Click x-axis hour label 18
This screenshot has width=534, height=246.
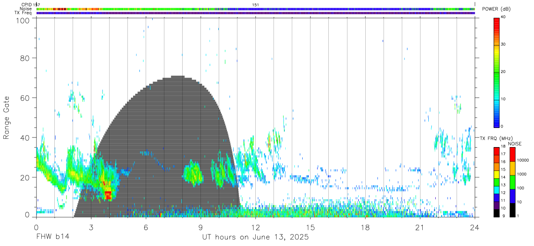(365, 228)
